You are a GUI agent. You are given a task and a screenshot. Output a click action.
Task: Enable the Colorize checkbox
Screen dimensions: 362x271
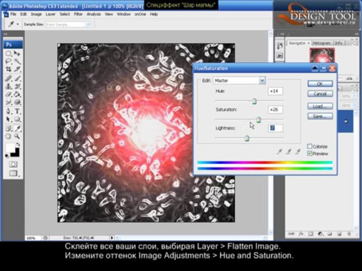[x=310, y=146]
